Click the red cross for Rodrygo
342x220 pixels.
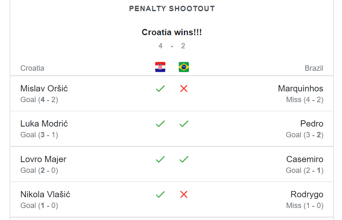click(184, 194)
